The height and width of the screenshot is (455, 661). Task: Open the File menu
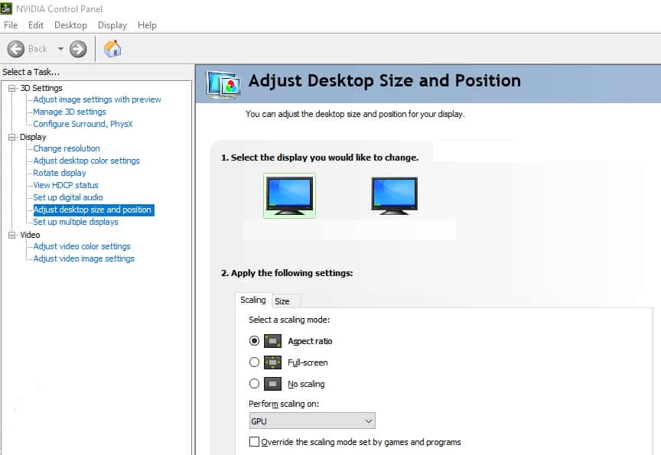[x=11, y=25]
